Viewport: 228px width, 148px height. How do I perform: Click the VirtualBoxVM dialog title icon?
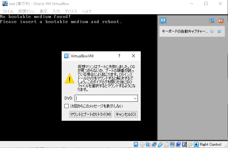tap(66, 56)
